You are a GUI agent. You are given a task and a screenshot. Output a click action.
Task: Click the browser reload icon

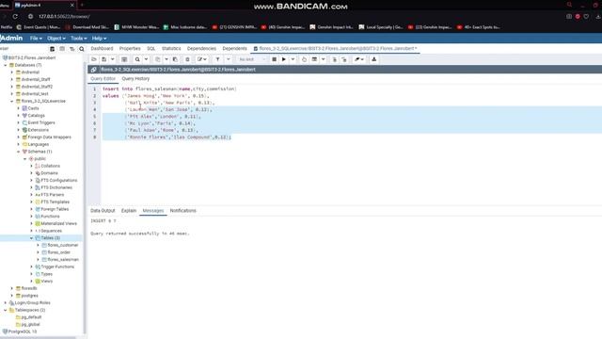15,17
